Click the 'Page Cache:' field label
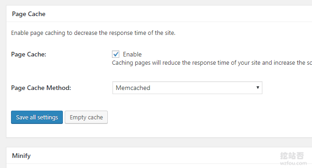The image size is (312, 168). click(28, 54)
